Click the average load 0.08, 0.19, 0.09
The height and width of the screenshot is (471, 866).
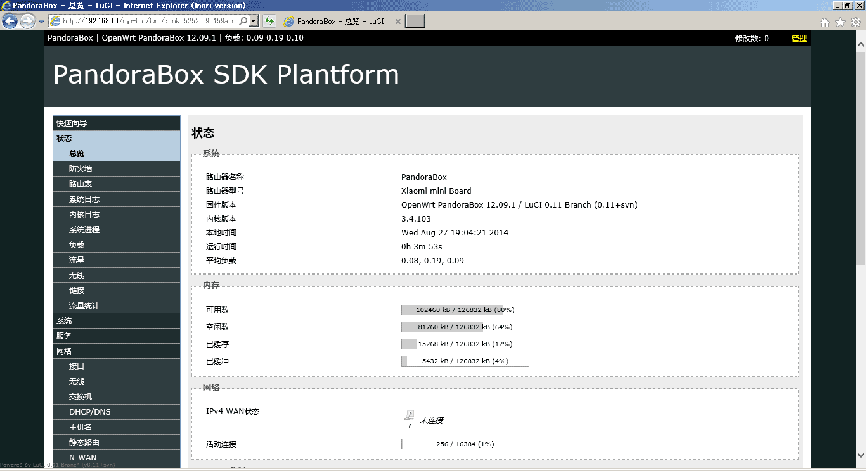[x=432, y=261]
